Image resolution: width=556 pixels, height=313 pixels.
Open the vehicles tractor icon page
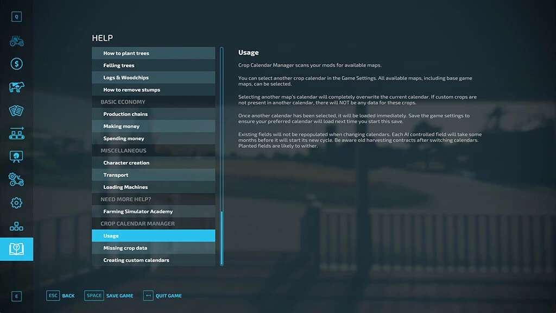click(16, 41)
